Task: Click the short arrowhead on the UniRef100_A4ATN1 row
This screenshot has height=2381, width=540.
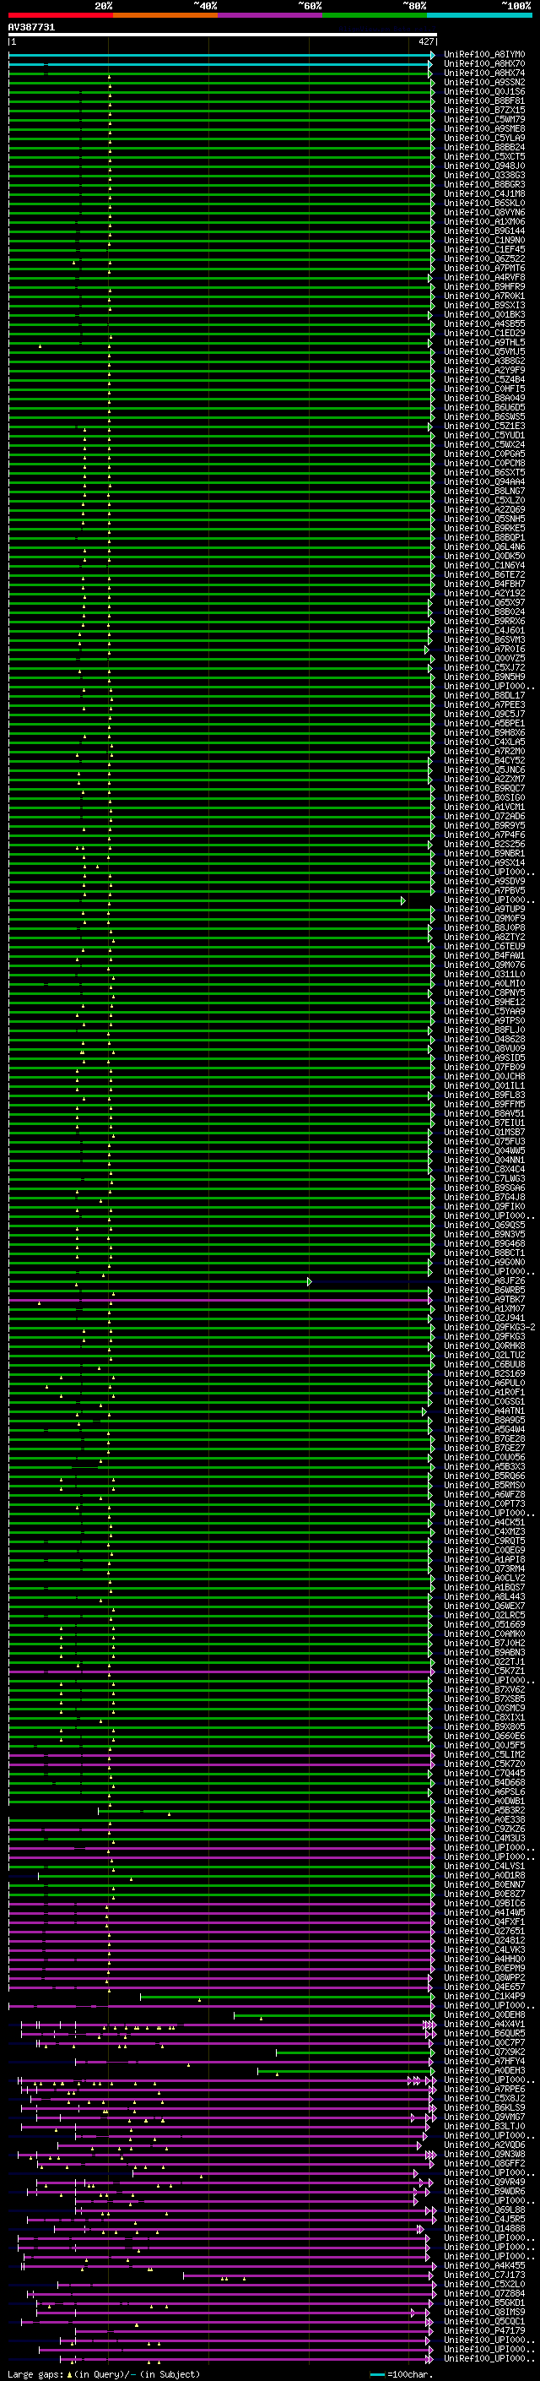Action: click(x=424, y=1411)
